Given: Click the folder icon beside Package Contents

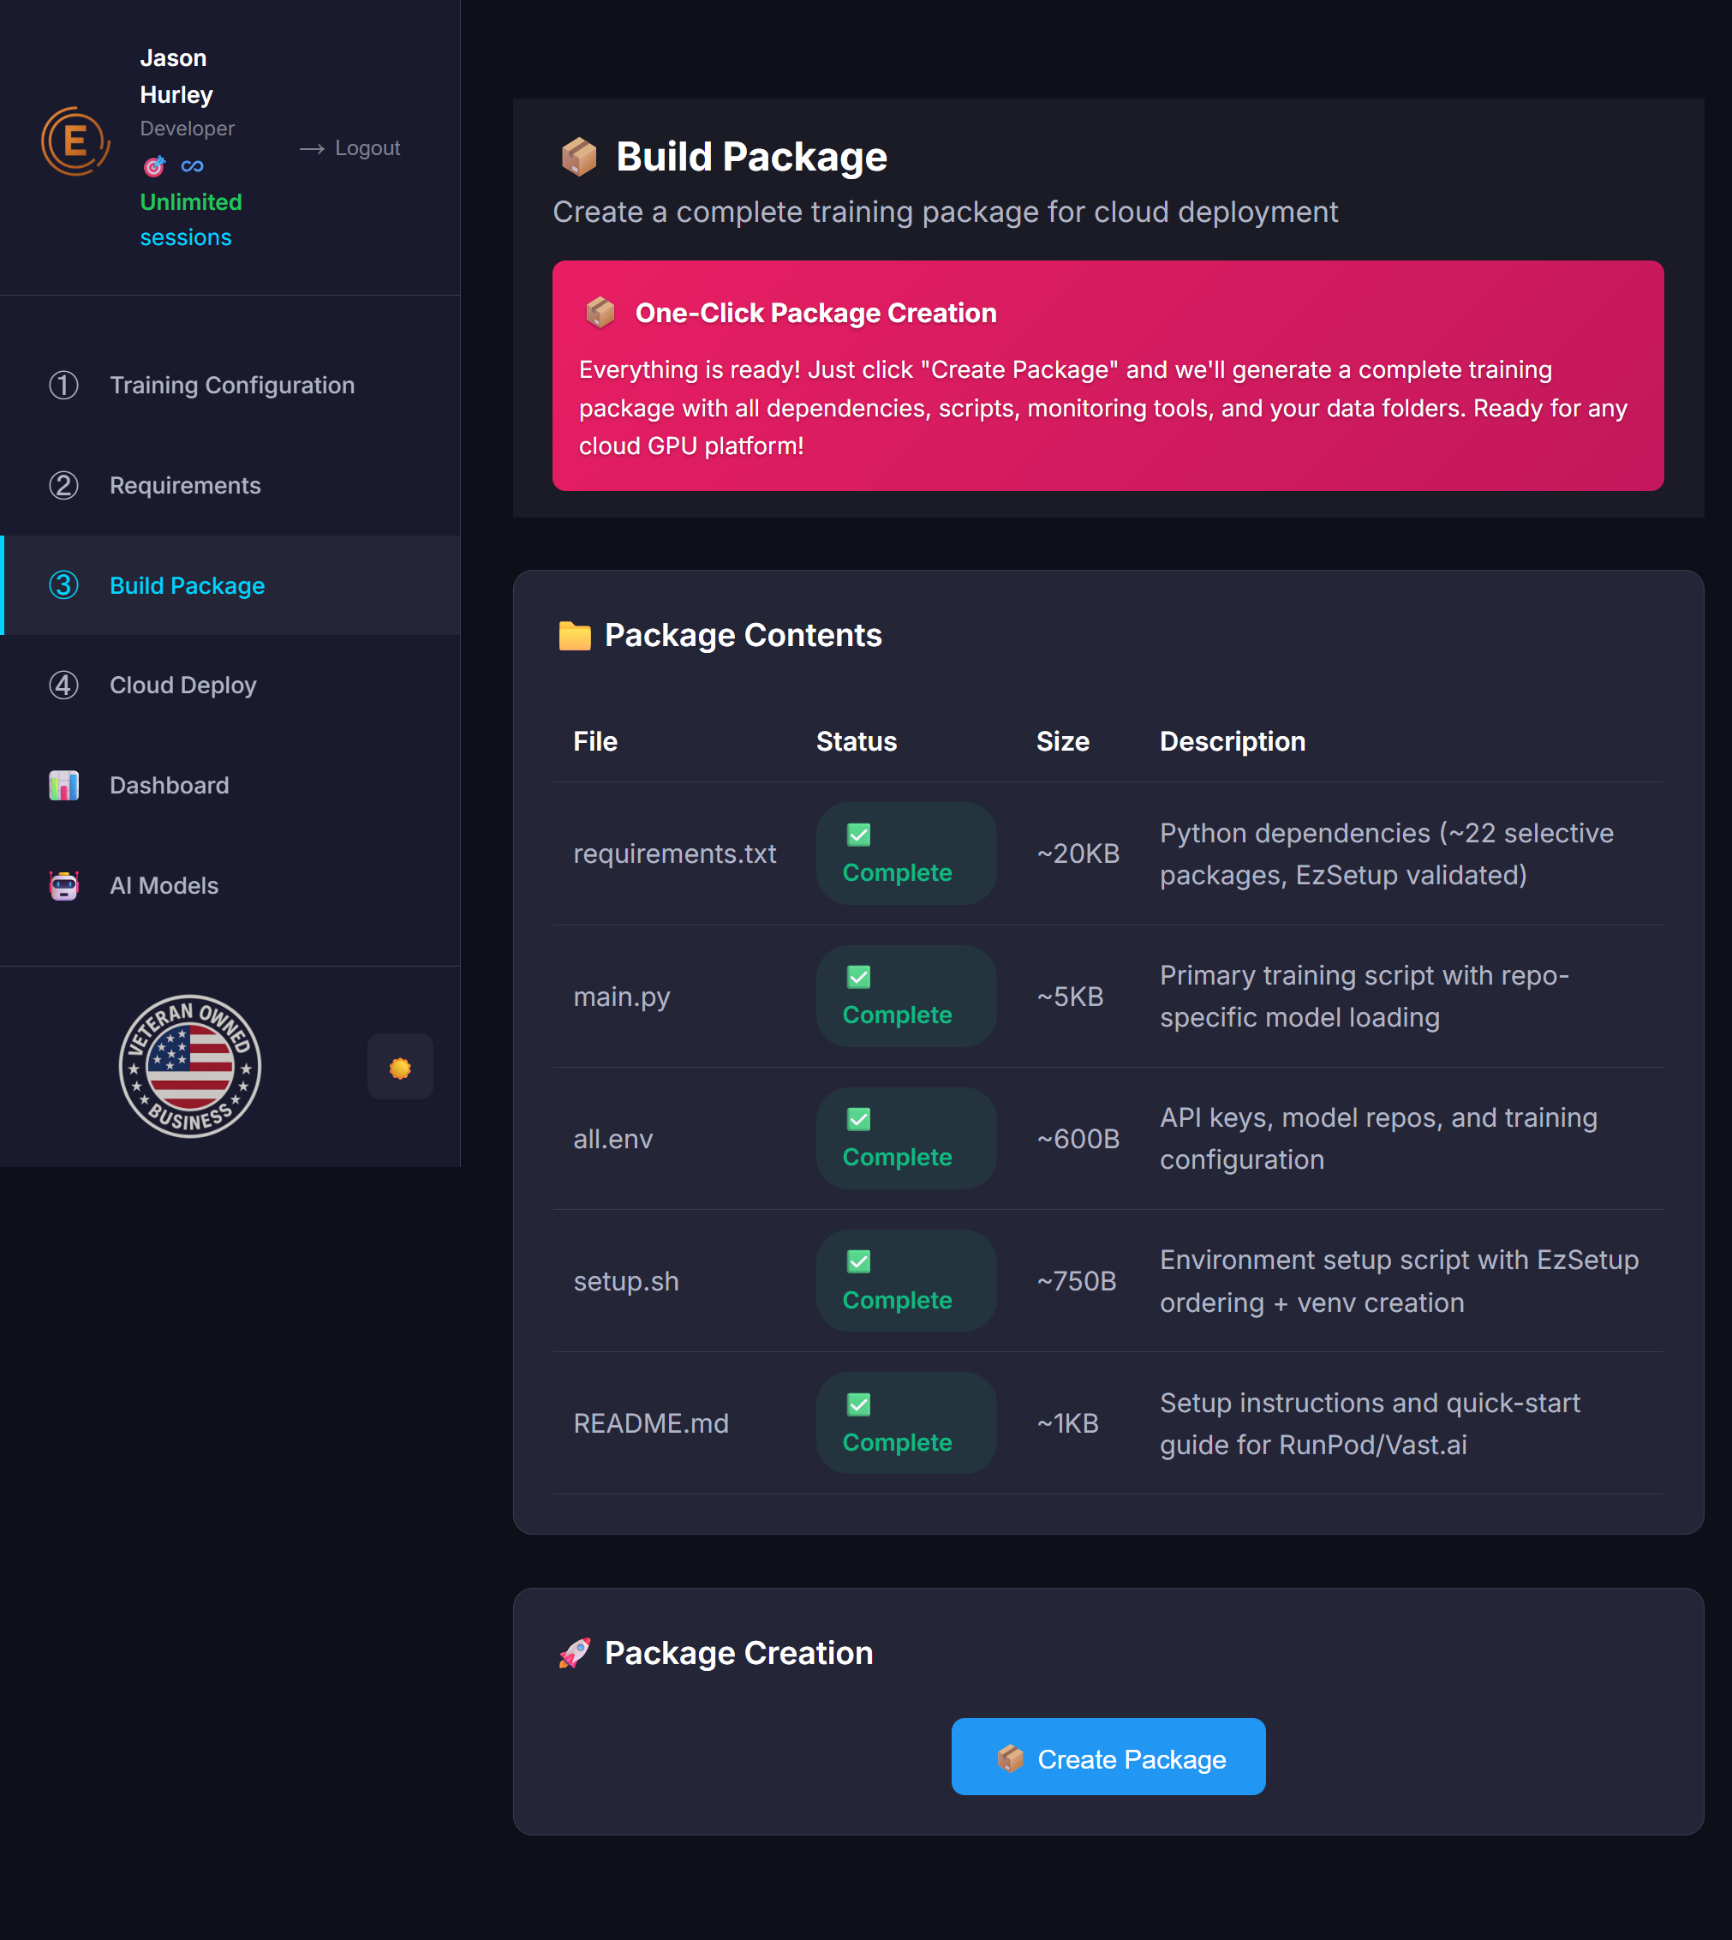Looking at the screenshot, I should (575, 634).
